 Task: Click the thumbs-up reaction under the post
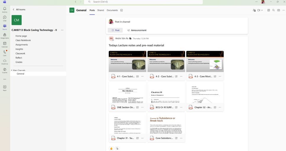tap(111, 148)
